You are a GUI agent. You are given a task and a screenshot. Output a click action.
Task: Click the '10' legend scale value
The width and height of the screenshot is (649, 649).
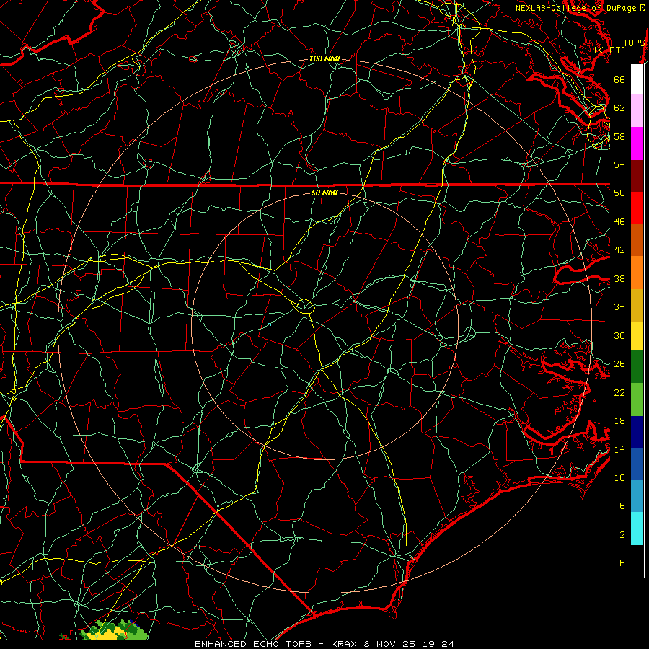click(x=619, y=477)
